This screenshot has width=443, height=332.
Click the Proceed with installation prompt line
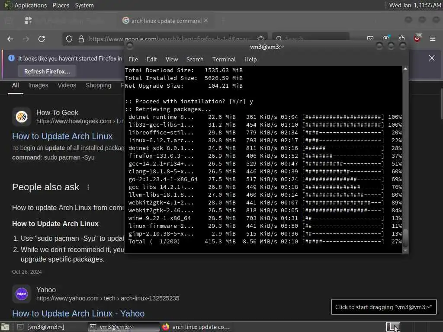point(189,101)
